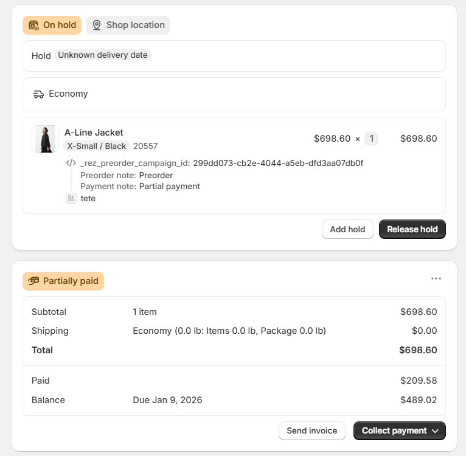Viewport: 466px width, 456px height.
Task: Open the three-dot menu in payment card
Action: click(x=436, y=278)
